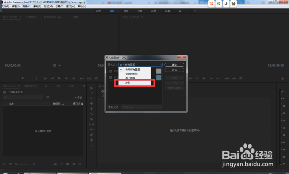This screenshot has width=289, height=174.
Task: Toggle the first layer checkbox in dialog
Action: click(111, 71)
